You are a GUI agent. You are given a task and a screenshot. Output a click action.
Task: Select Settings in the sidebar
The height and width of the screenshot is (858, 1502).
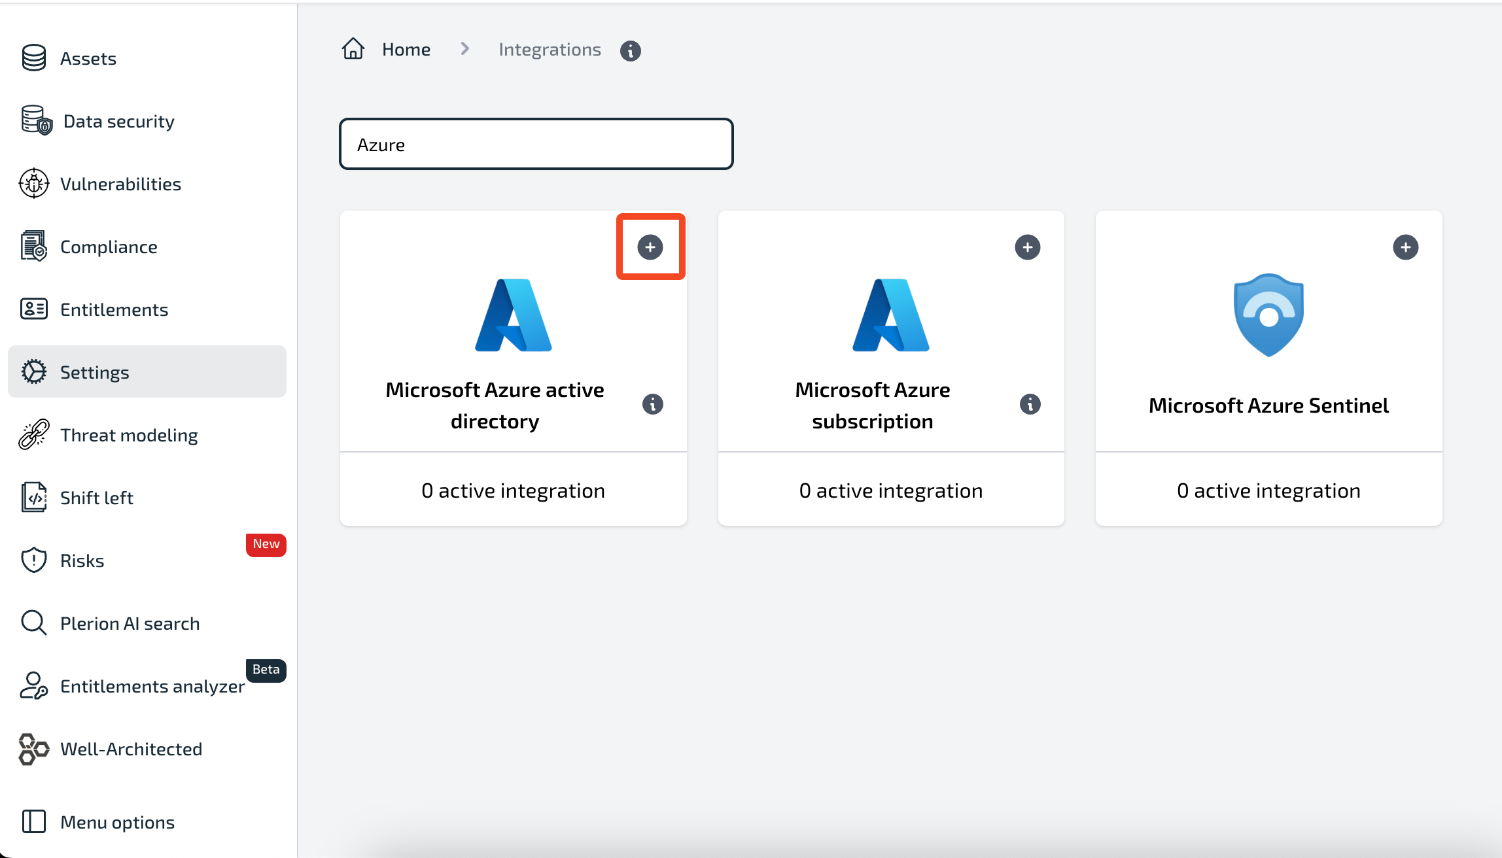coord(147,371)
